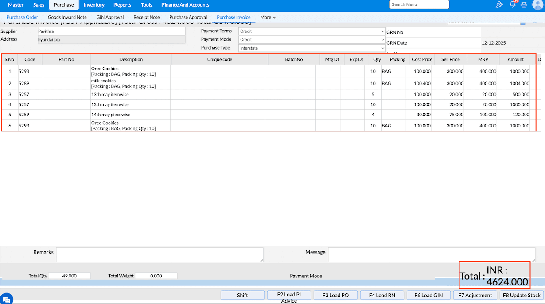Click the paintbrush theme icon

[x=499, y=5]
